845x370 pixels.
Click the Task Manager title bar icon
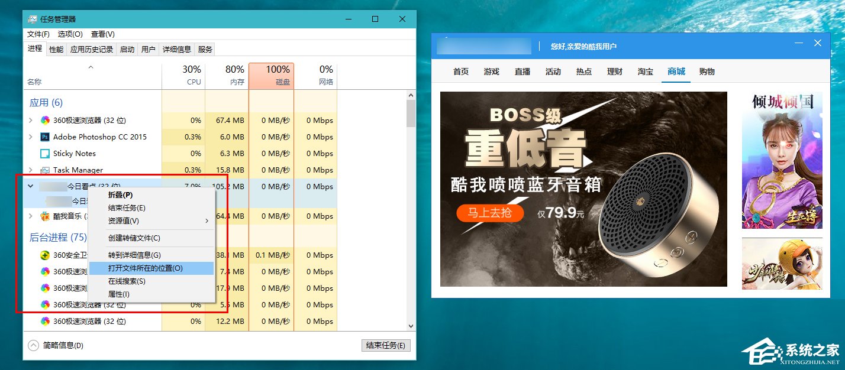[31, 18]
